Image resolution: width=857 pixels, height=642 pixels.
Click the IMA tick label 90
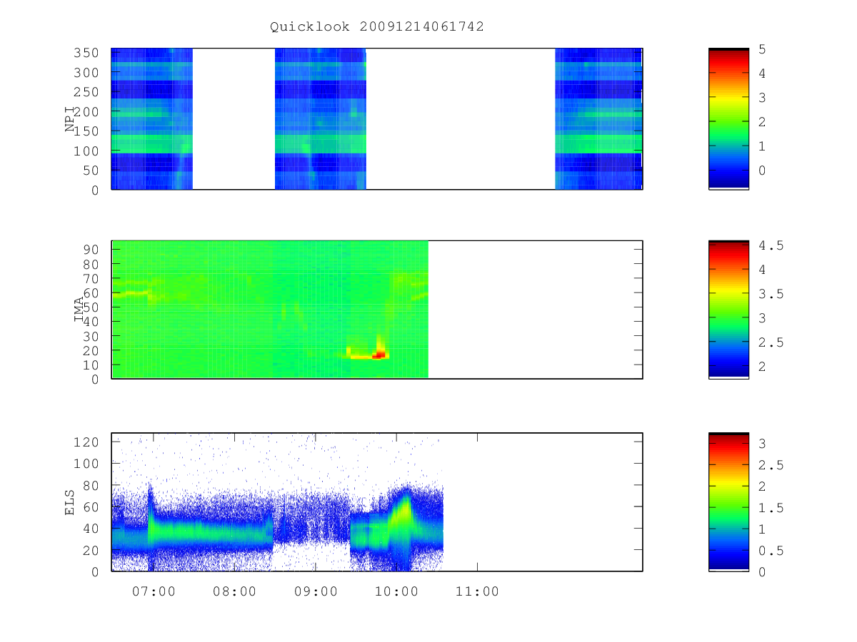pos(91,250)
